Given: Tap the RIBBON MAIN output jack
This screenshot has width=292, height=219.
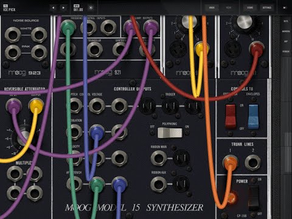Looking at the screenshot, I should 159,158.
